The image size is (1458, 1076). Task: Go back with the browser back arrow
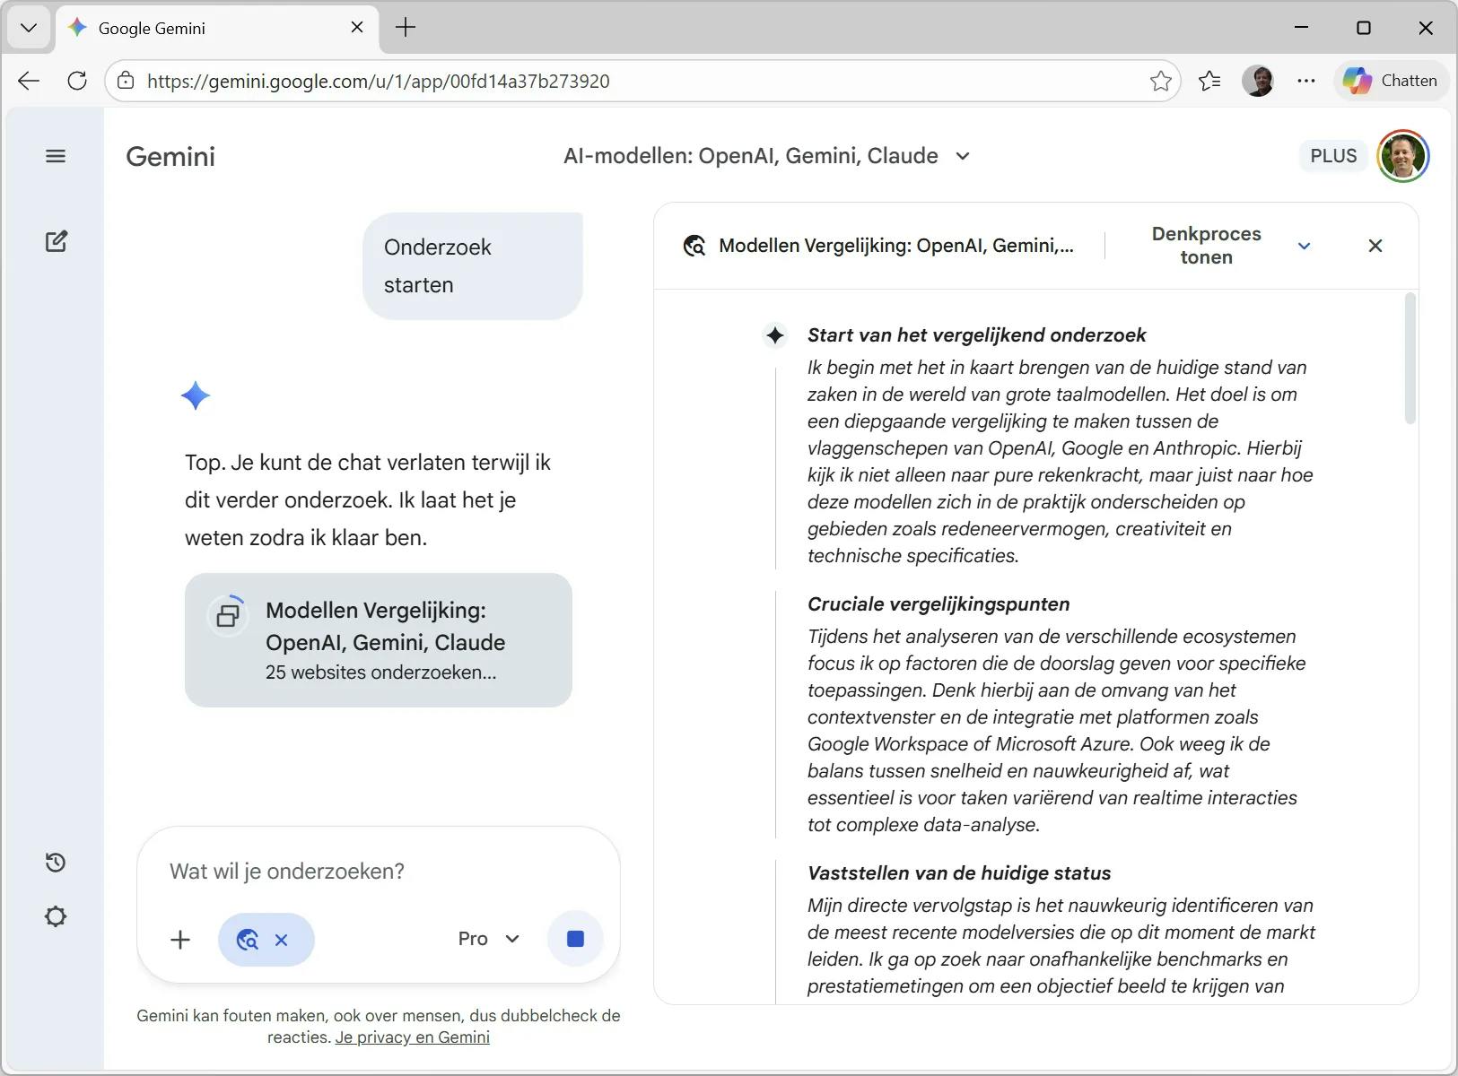(29, 81)
